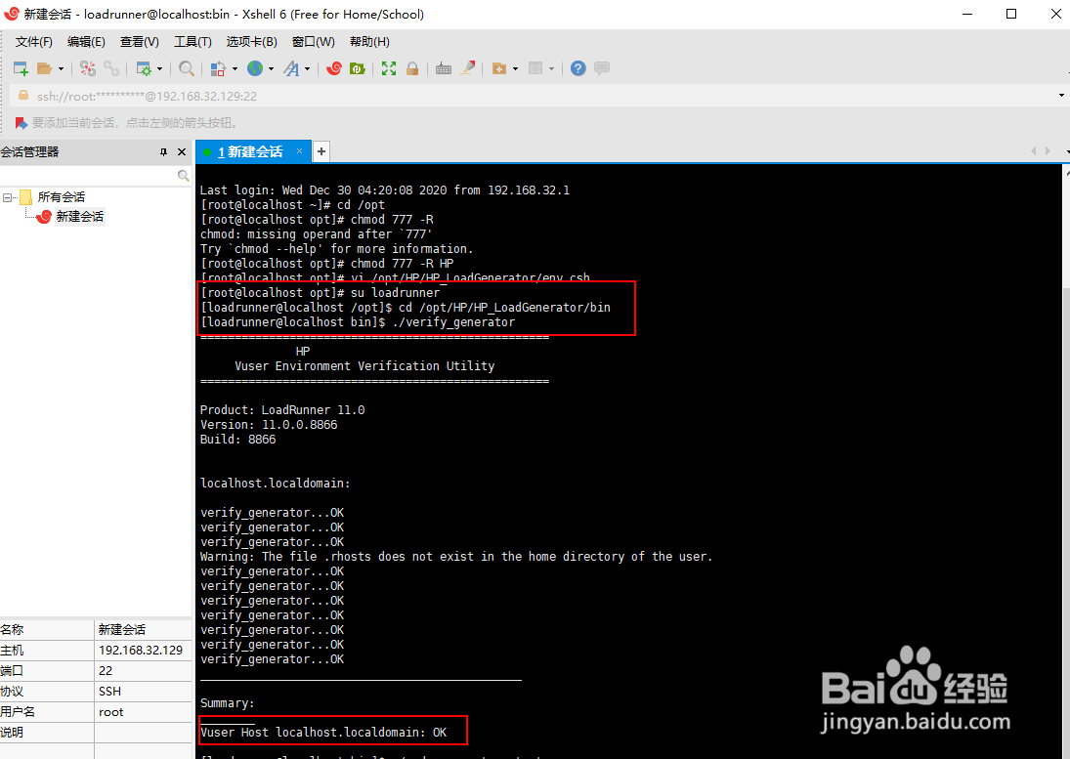Open the globe Encoding dropdown arrow
This screenshot has width=1070, height=759.
pos(271,69)
